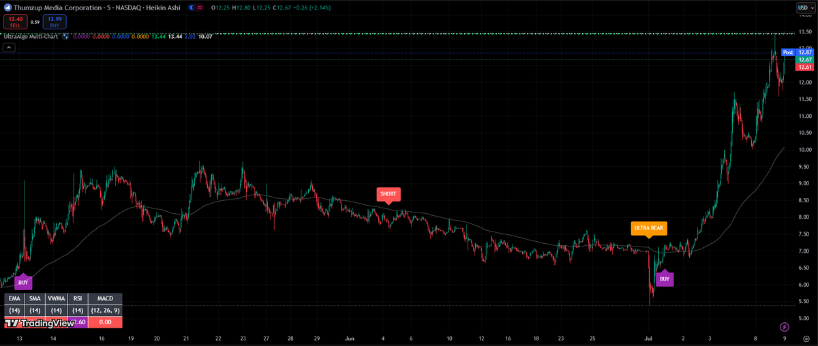
Task: Click the 10.00 level on price axis
Action: pos(805,150)
